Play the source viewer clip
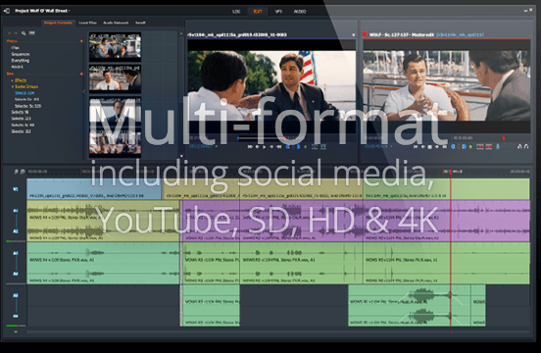Viewport: 541px width, 353px height. pyautogui.click(x=265, y=147)
